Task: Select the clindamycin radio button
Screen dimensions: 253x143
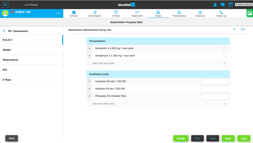Action: pyautogui.click(x=225, y=56)
